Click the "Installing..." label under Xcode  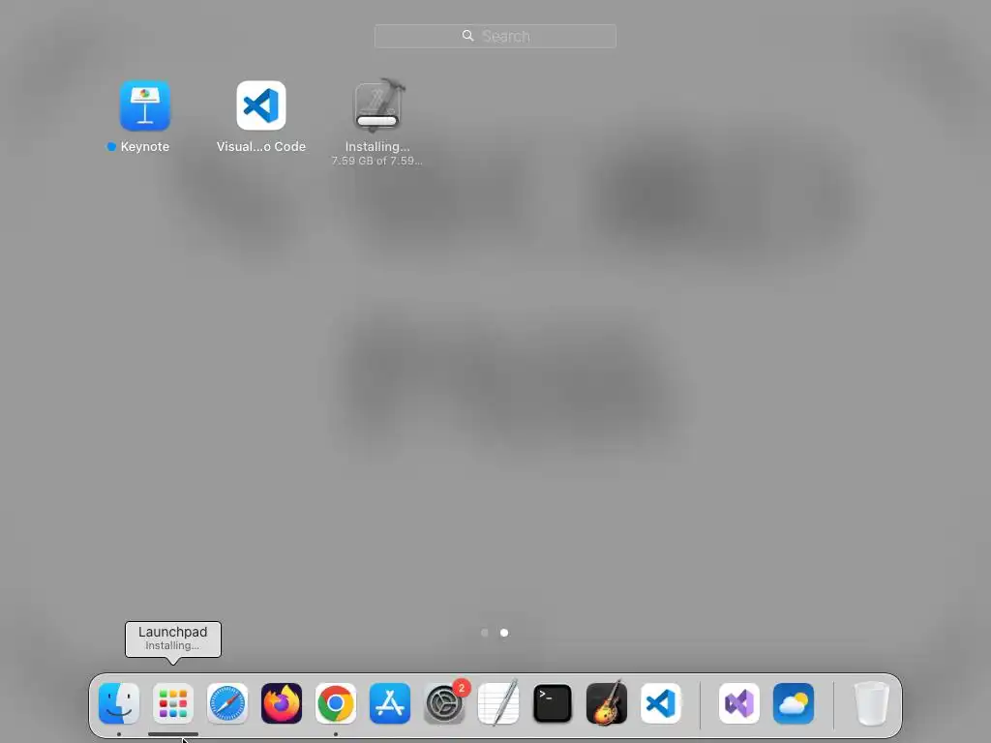point(377,147)
